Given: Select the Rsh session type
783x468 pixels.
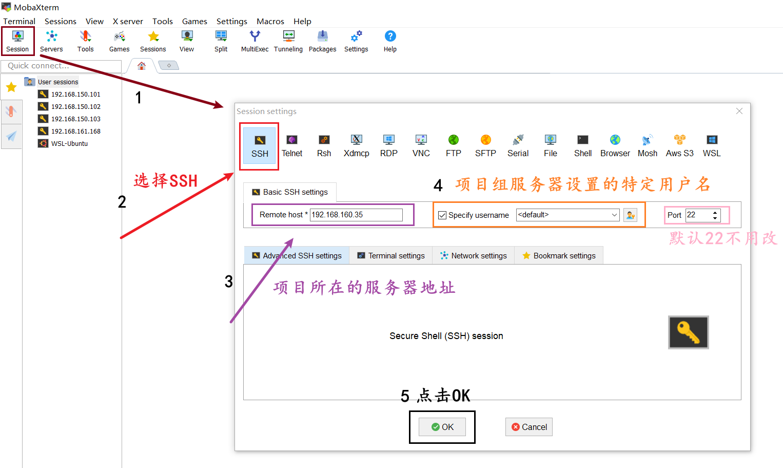Looking at the screenshot, I should coord(324,146).
